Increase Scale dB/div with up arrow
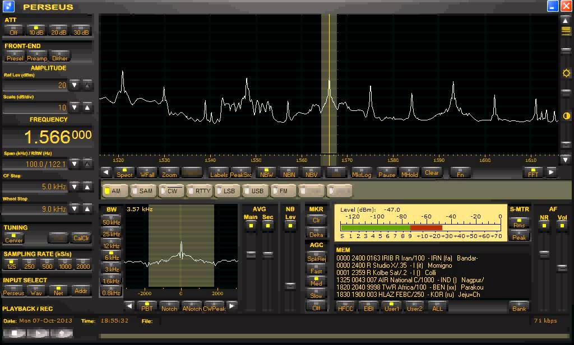Image resolution: width=574 pixels, height=345 pixels. pyautogui.click(x=87, y=108)
